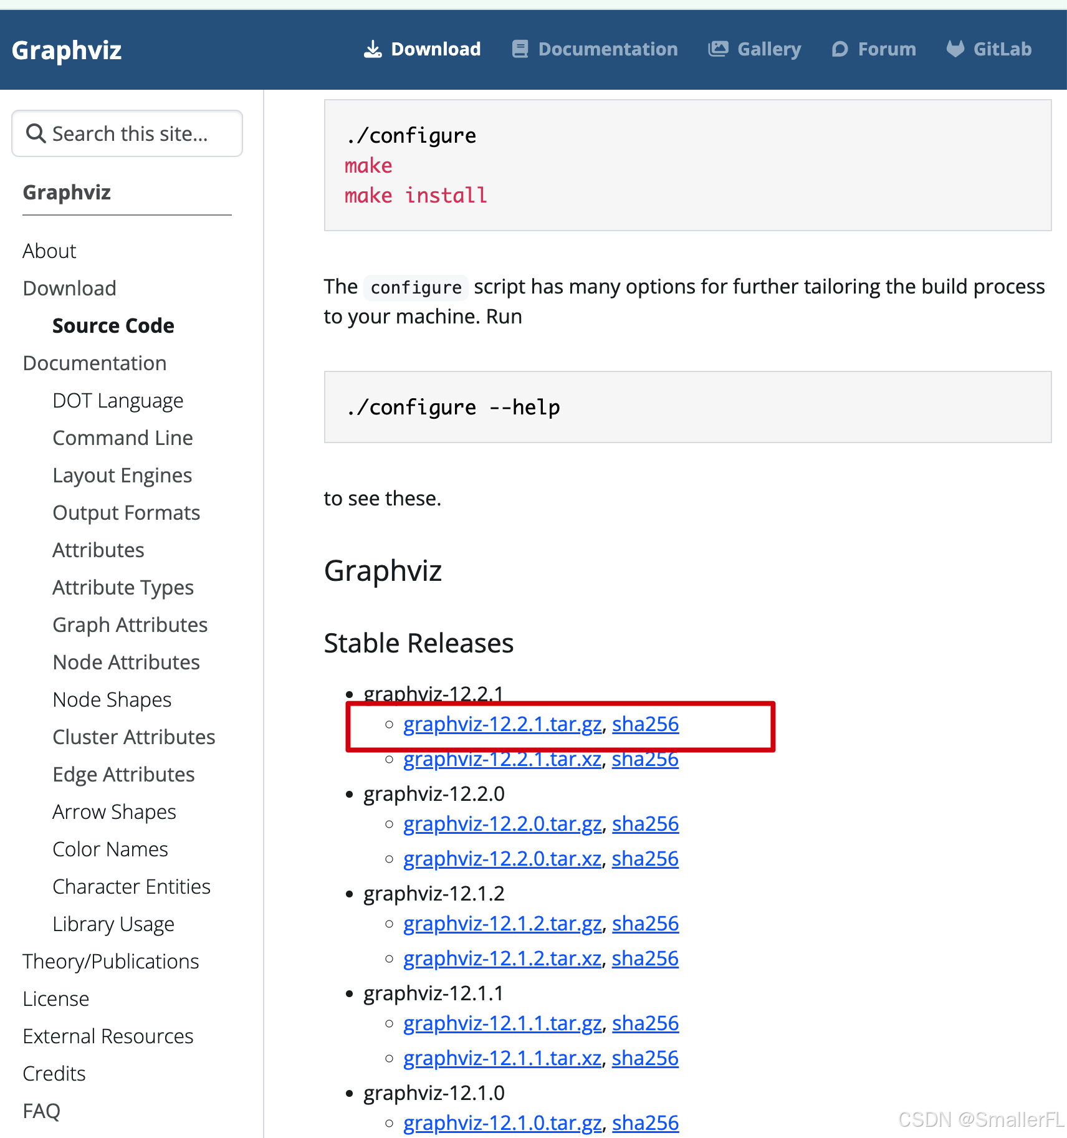Open sha256 for graphviz-12.1.1.tar.xz
Image resolution: width=1067 pixels, height=1138 pixels.
pos(646,1058)
